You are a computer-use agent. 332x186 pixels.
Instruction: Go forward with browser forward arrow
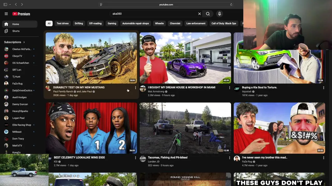coord(22,4)
